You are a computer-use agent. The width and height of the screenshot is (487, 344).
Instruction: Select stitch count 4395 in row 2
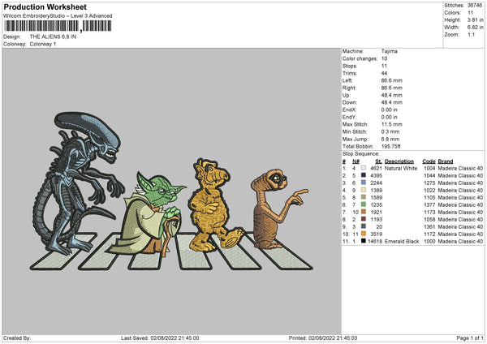[376, 175]
